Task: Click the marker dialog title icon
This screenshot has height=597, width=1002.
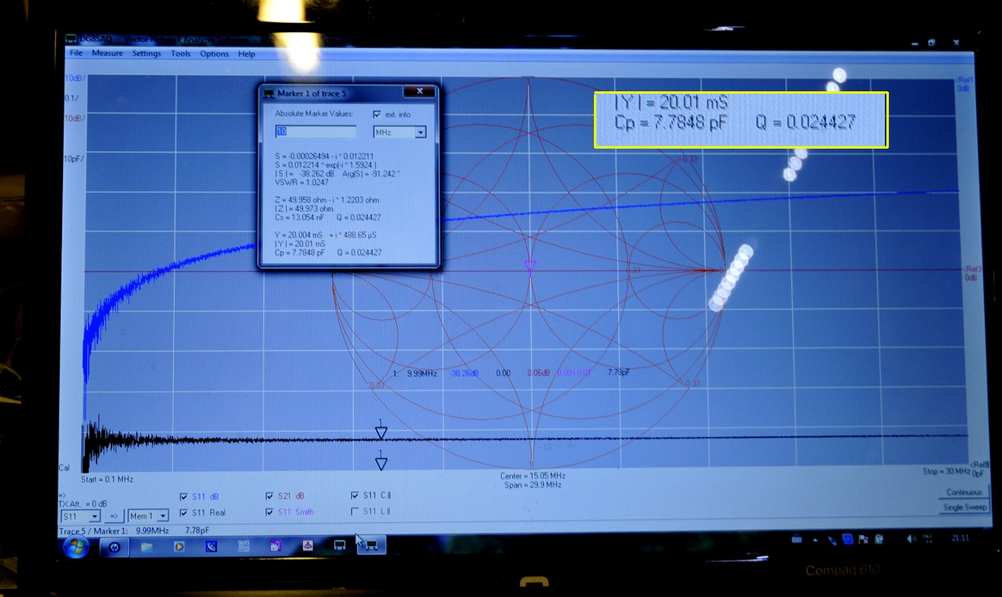Action: (x=268, y=94)
